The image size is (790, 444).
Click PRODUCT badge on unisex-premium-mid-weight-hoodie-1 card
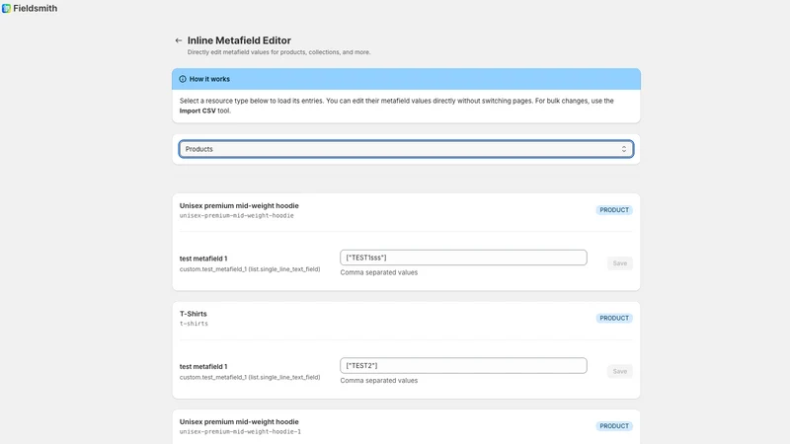pyautogui.click(x=614, y=426)
